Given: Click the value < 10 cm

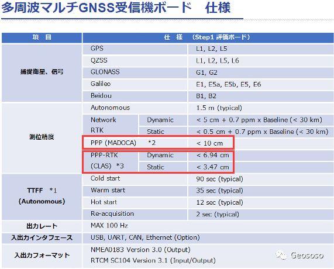Looking at the screenshot, I should click(x=209, y=143).
